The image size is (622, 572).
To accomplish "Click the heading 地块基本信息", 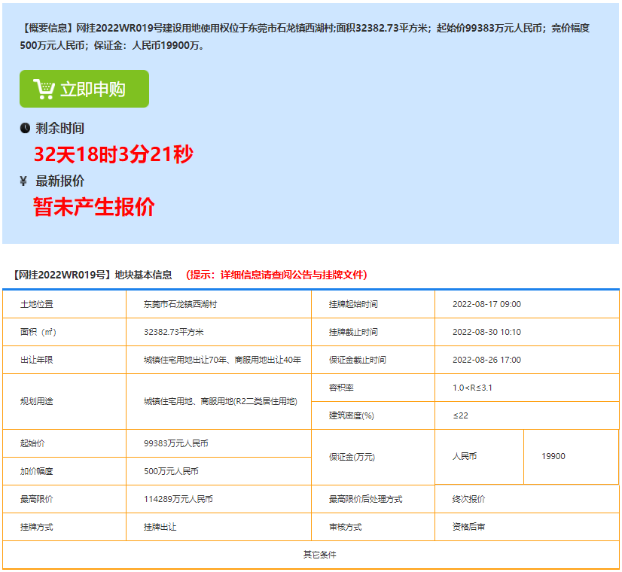I will (x=143, y=275).
